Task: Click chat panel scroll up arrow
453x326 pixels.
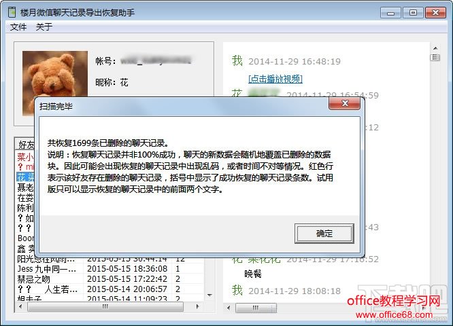Action: tap(435, 48)
